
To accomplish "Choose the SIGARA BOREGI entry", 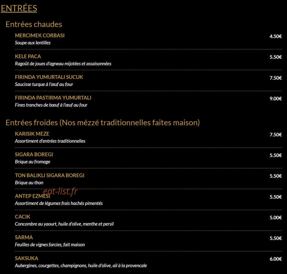I will [34, 154].
